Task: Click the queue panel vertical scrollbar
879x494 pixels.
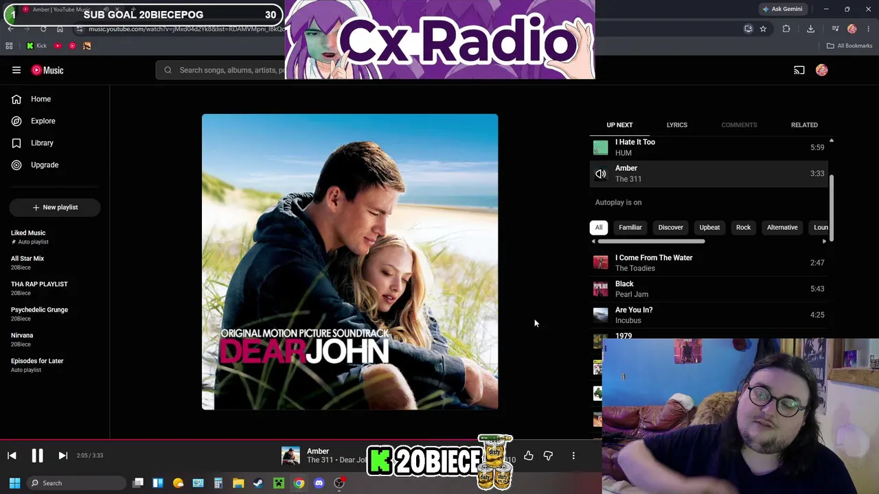Action: coord(832,208)
